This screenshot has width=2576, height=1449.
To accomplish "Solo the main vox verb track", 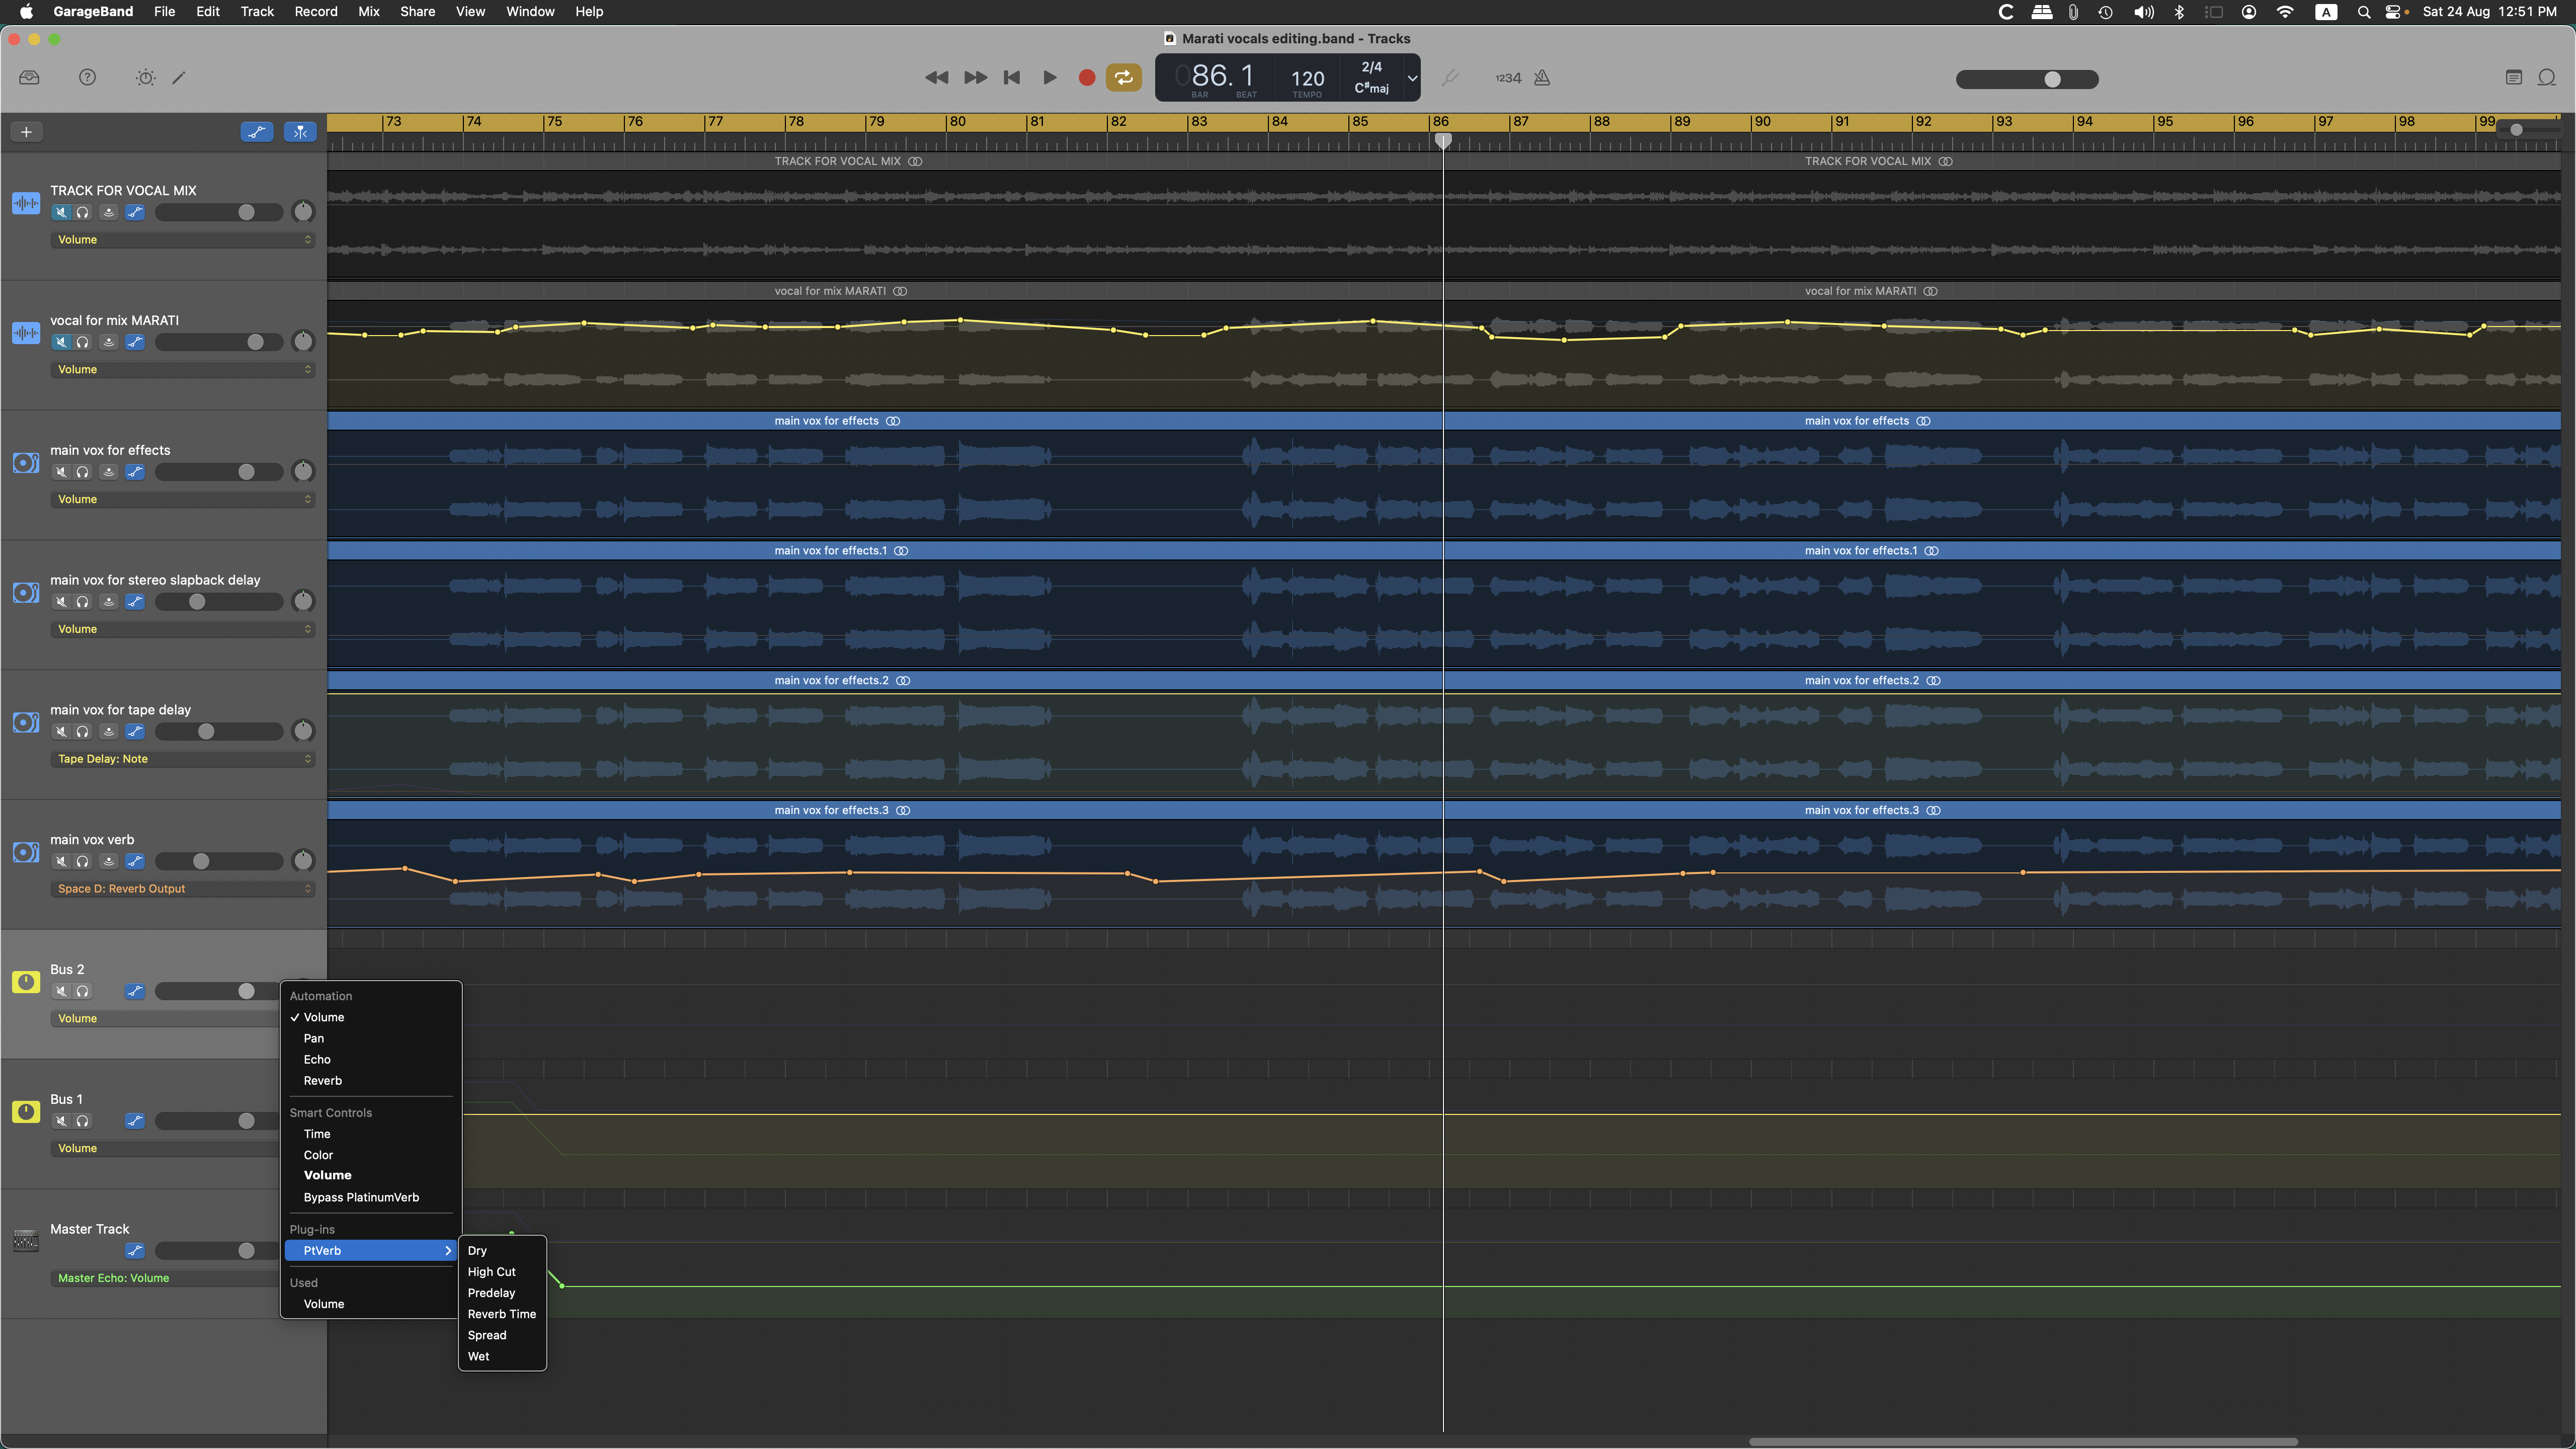I will tap(83, 861).
